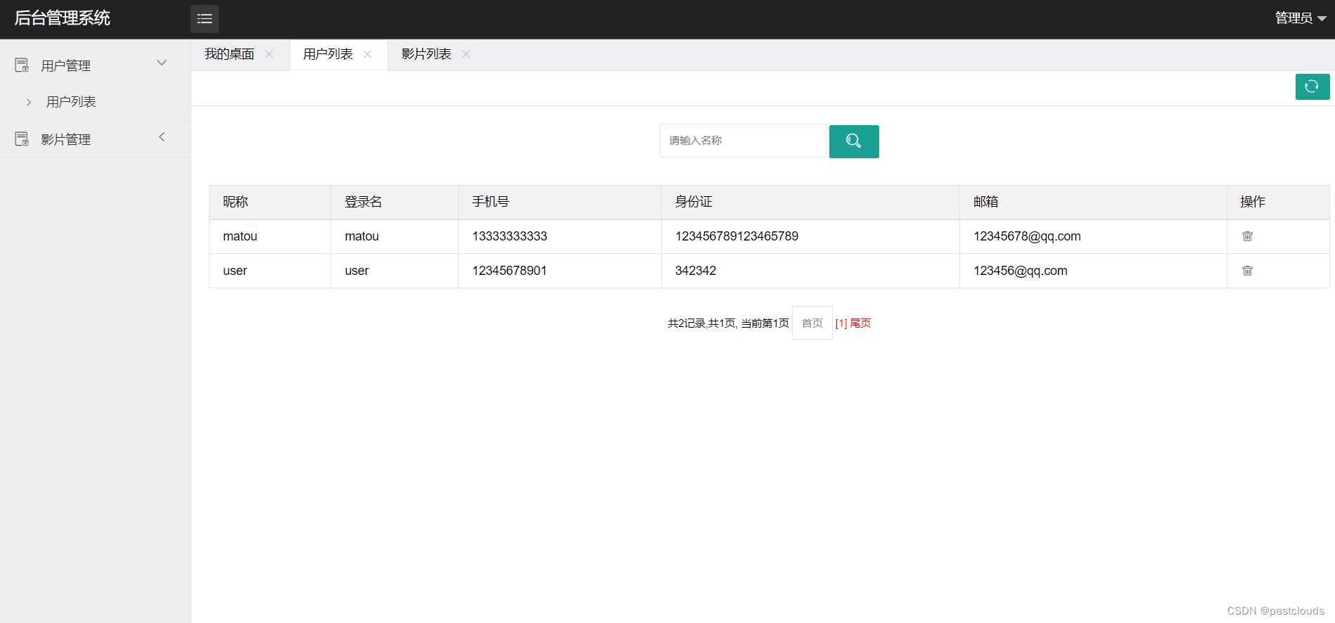Switch to the 用户列表 tab
The height and width of the screenshot is (623, 1335).
pyautogui.click(x=328, y=54)
